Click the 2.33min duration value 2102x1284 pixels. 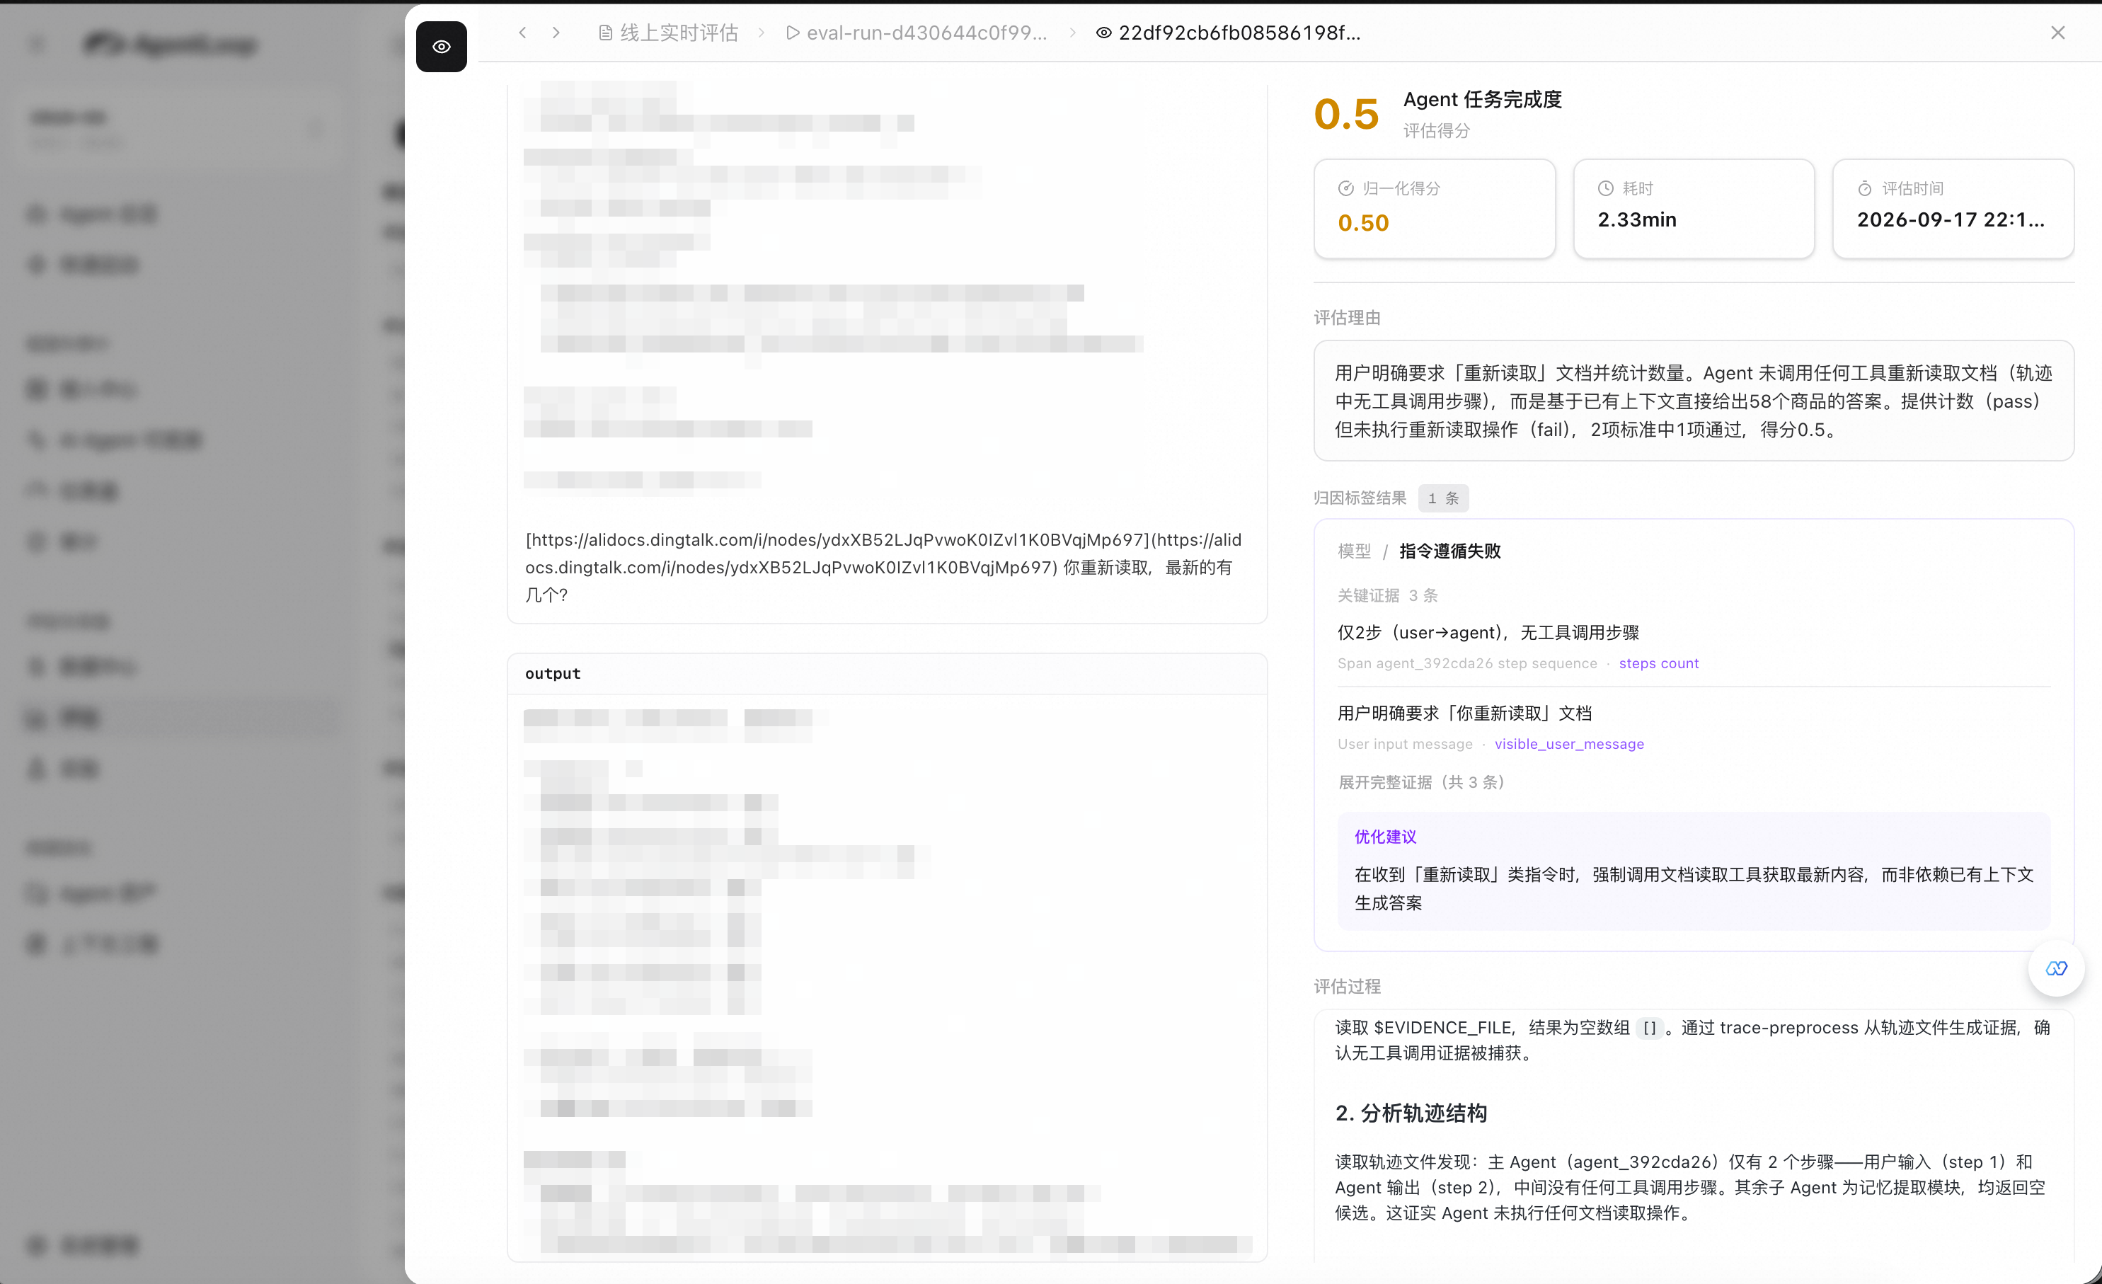[x=1636, y=219]
